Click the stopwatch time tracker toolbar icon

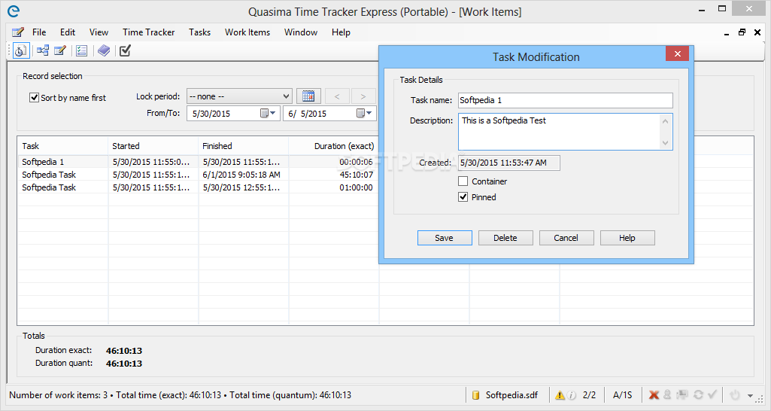(x=20, y=50)
